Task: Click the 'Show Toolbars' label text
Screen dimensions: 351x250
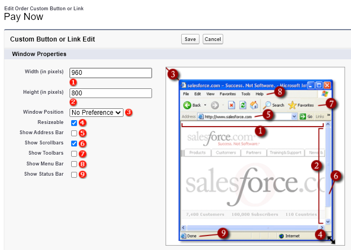Action: click(46, 153)
